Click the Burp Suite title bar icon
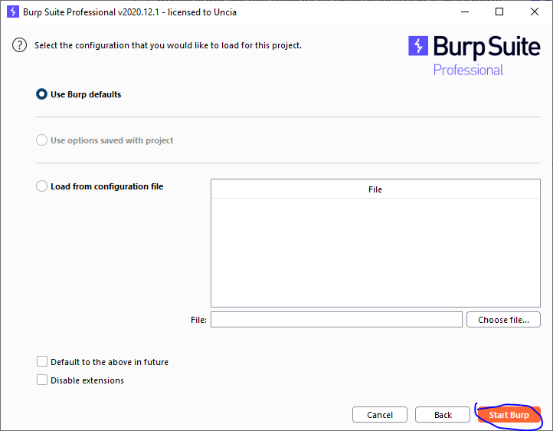The width and height of the screenshot is (553, 431). pos(13,12)
